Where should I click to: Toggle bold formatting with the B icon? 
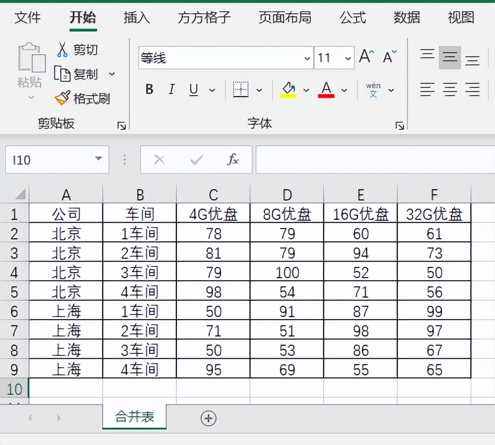coord(149,90)
